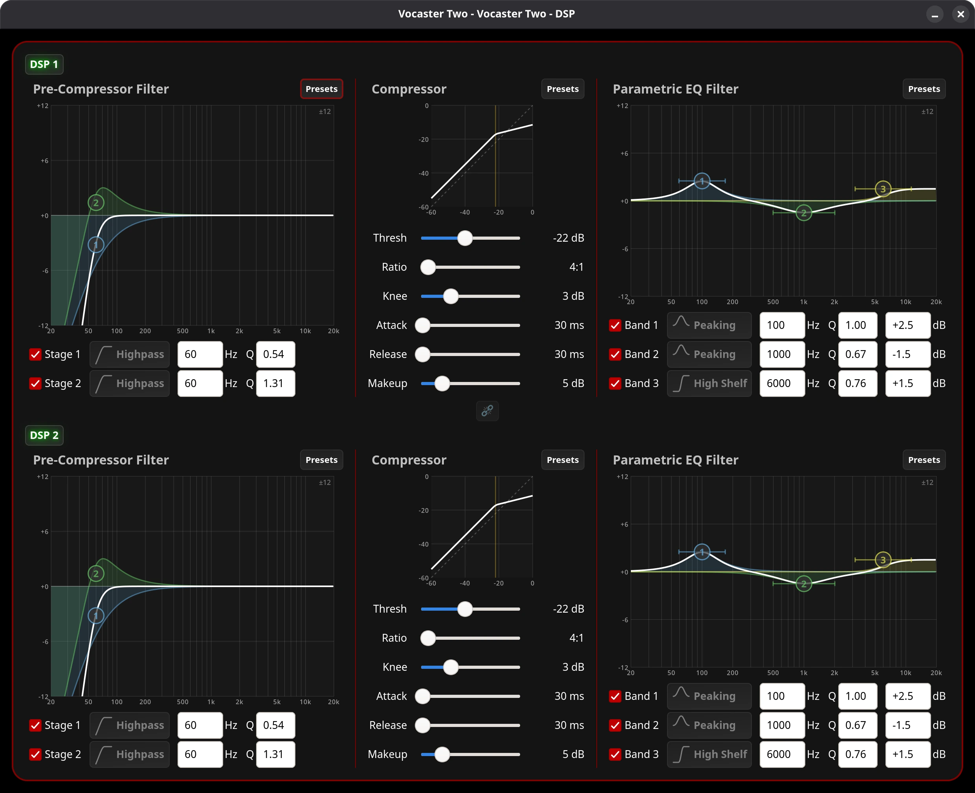The image size is (975, 793).
Task: Click the DSP 1 Ratio slider handle
Action: (428, 267)
